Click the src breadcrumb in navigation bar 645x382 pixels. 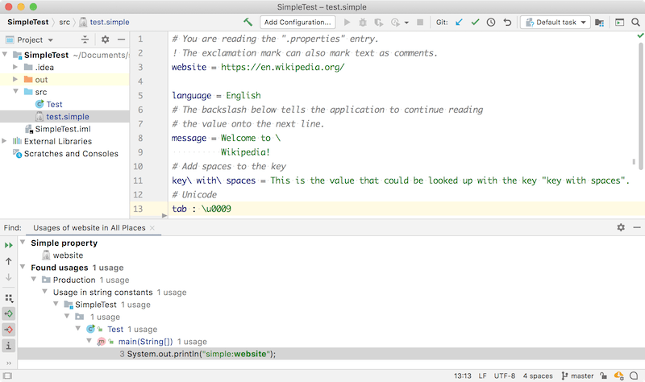tap(64, 23)
